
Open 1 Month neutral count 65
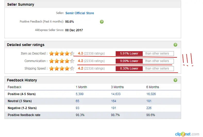tap(78, 101)
